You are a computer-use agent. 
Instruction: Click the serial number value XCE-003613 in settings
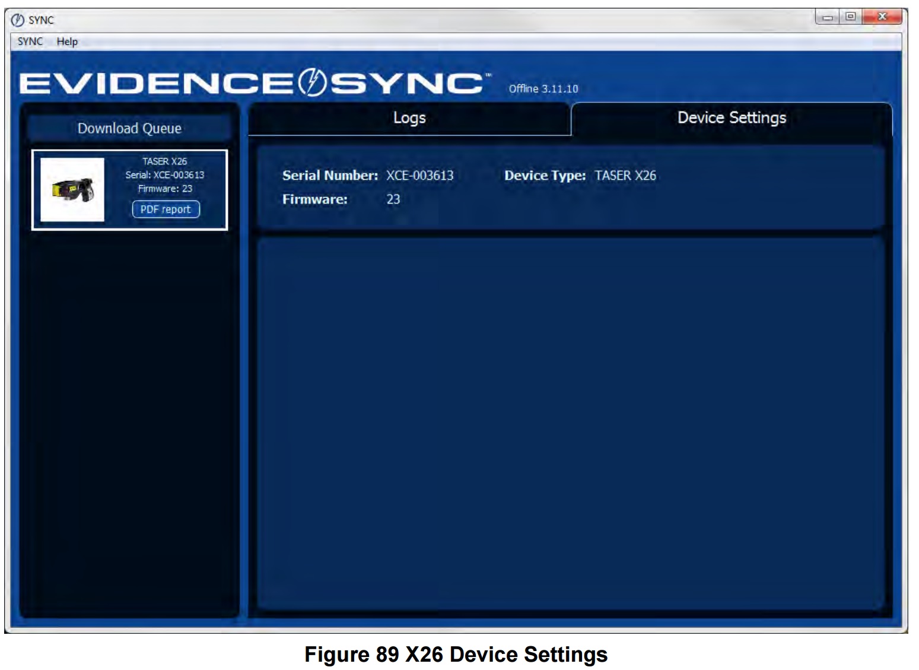pos(420,176)
